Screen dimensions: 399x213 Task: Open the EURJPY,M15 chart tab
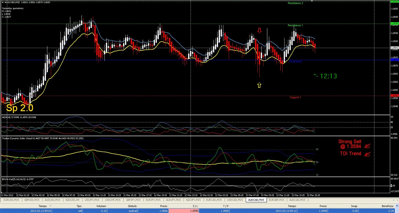pos(153,200)
